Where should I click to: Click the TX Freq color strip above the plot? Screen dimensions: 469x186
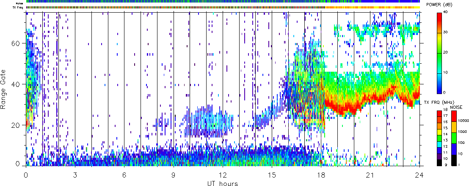point(223,7)
